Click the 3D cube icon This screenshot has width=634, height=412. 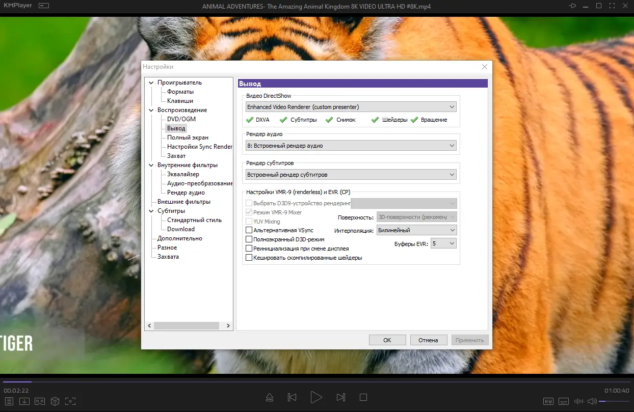[55, 401]
